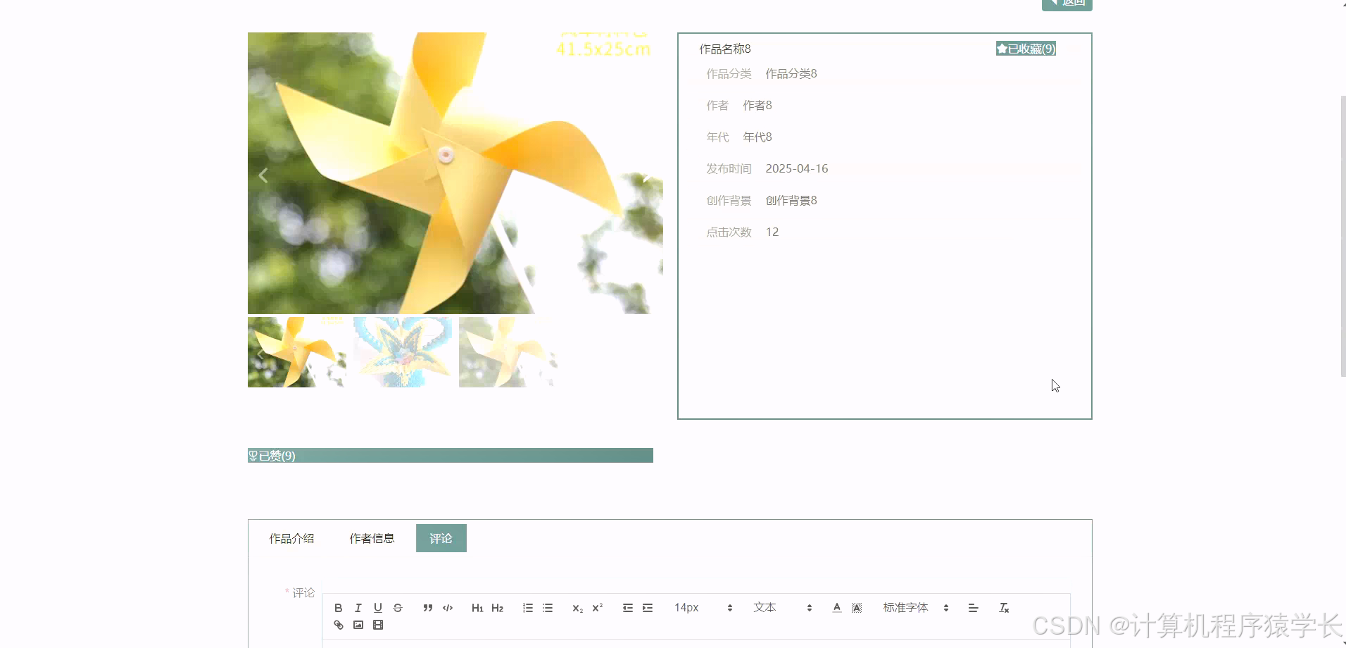
Task: Insert a bulleted list
Action: coord(548,608)
